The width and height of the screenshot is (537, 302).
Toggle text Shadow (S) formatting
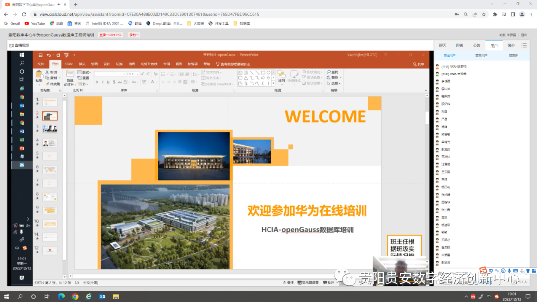tap(114, 82)
